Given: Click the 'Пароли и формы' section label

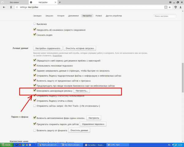Looking at the screenshot, I should (20, 117).
